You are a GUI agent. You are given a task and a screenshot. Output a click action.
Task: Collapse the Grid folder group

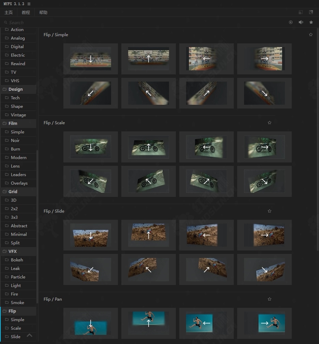pos(13,191)
